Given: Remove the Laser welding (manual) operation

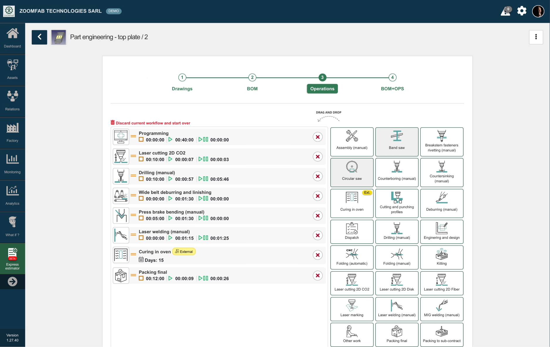Looking at the screenshot, I should pos(317,235).
